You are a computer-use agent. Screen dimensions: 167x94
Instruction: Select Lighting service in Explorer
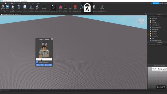pyautogui.click(x=154, y=22)
